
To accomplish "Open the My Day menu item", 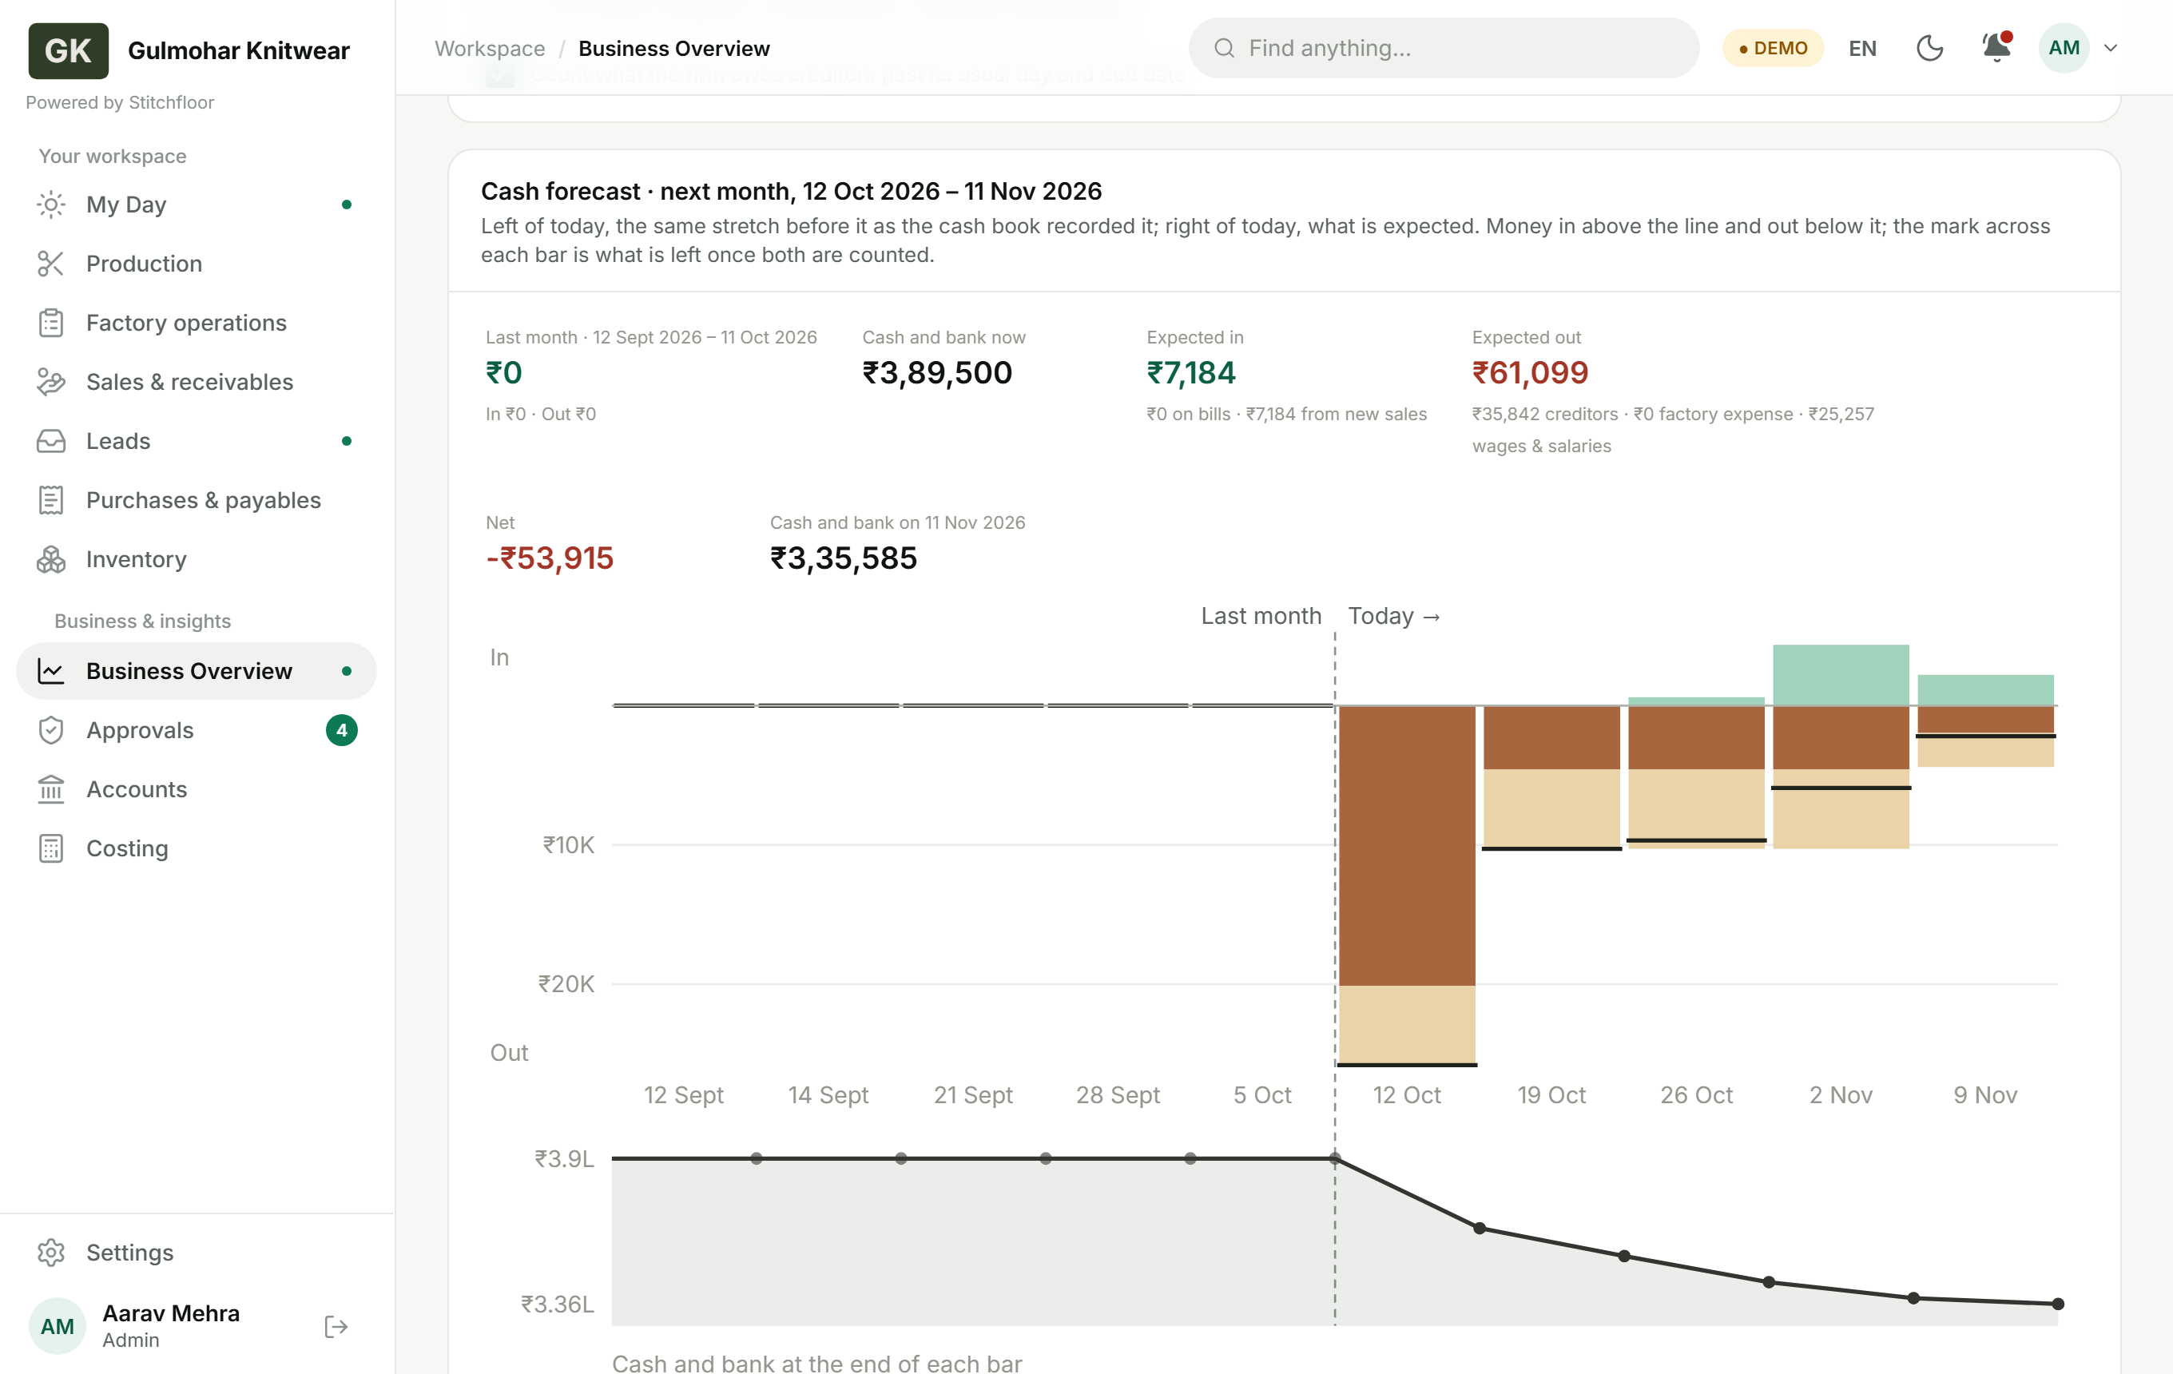I will [x=196, y=205].
